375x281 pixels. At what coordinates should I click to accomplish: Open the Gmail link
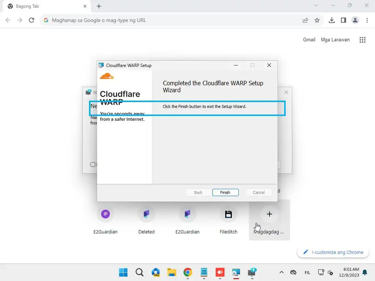[309, 40]
